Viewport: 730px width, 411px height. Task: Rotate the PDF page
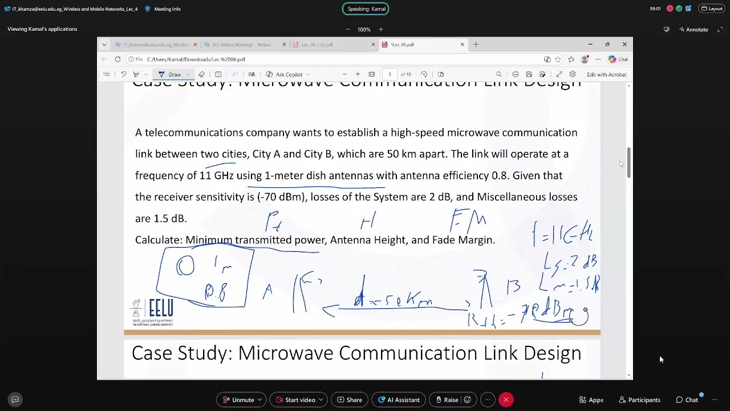tap(424, 74)
